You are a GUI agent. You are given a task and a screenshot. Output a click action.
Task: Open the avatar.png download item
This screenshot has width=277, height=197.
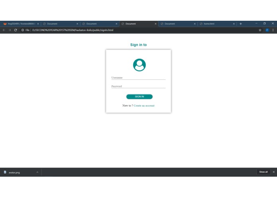[21, 172]
